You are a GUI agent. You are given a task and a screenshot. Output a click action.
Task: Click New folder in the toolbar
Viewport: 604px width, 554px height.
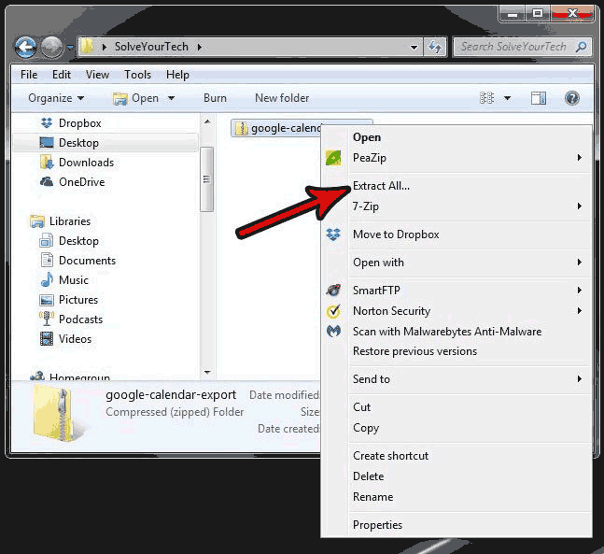click(x=282, y=98)
